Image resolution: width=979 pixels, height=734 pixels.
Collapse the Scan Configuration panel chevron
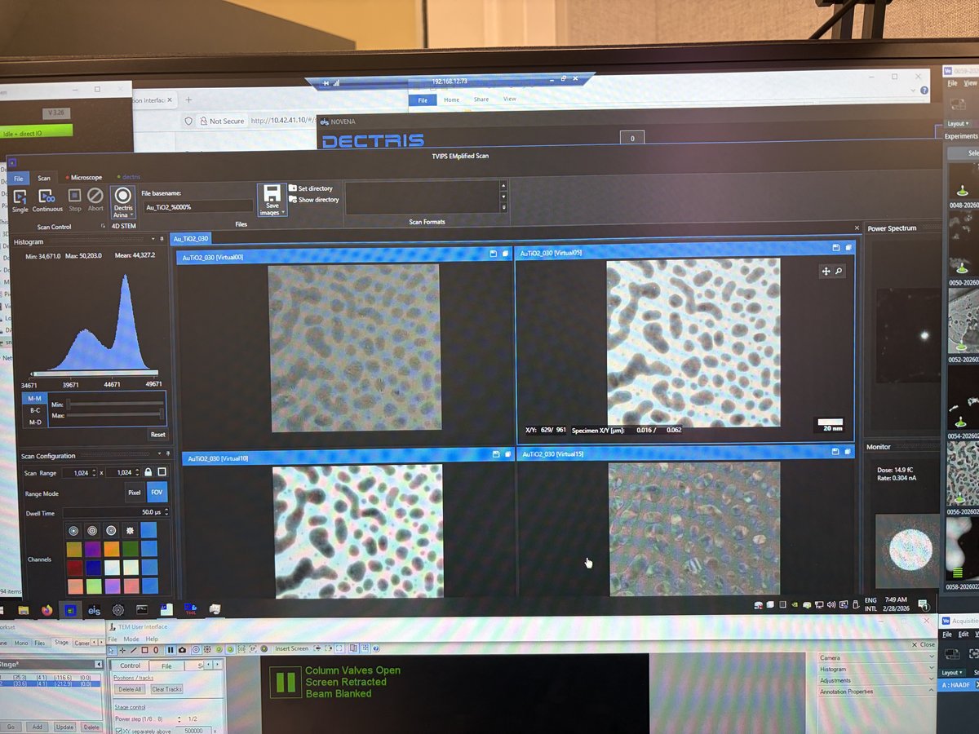click(x=159, y=453)
